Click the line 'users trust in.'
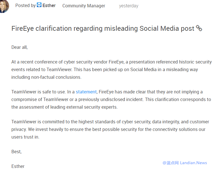 point(25,137)
